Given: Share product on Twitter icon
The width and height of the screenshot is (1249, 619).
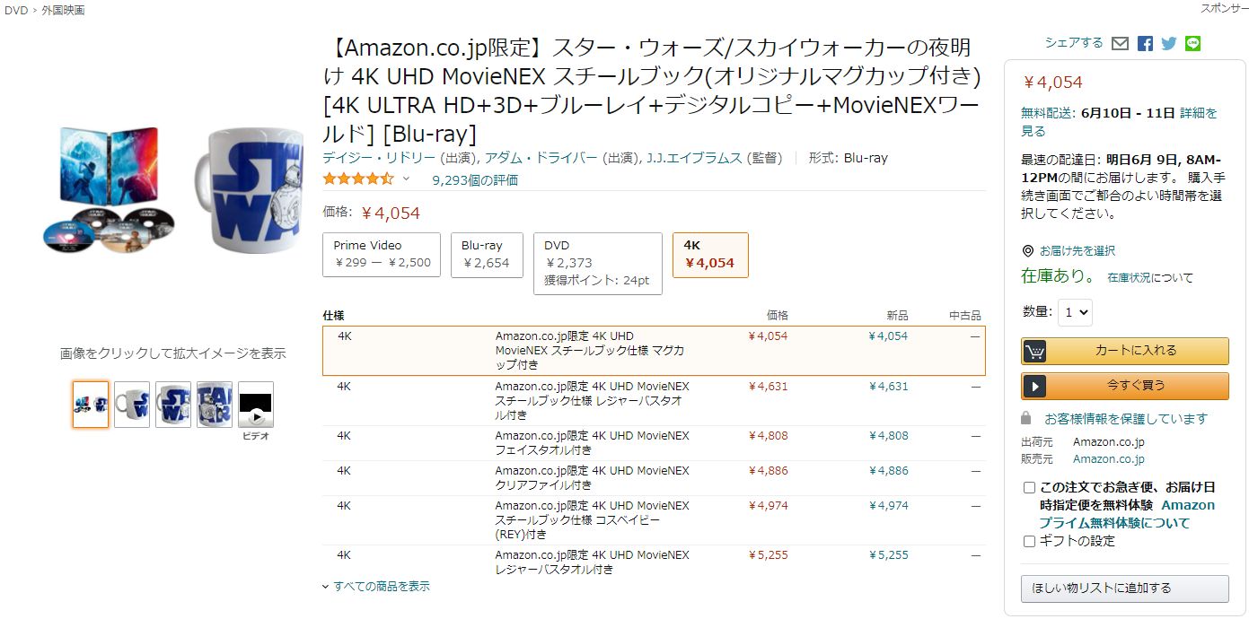Looking at the screenshot, I should click(1168, 43).
